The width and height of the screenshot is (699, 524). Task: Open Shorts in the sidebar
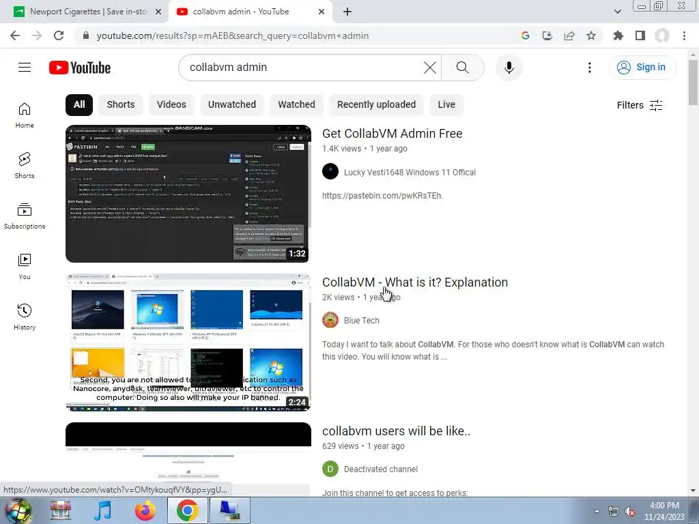[25, 166]
